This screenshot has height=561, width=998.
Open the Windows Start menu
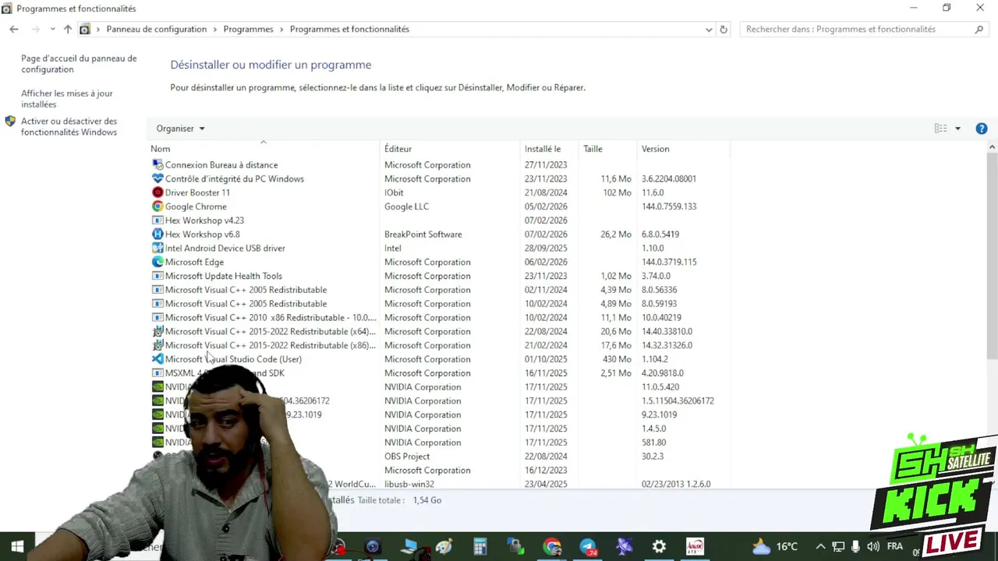pyautogui.click(x=17, y=547)
